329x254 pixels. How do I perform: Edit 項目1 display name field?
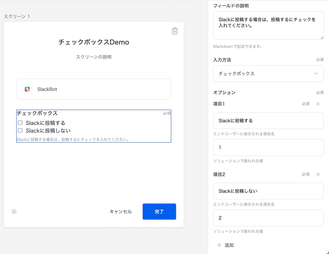pos(268,121)
